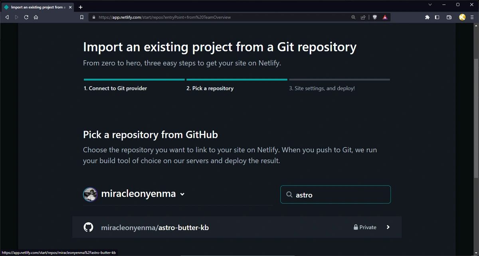The height and width of the screenshot is (256, 479).
Task: Click the Pick a repository from GitHub heading
Action: (150, 135)
